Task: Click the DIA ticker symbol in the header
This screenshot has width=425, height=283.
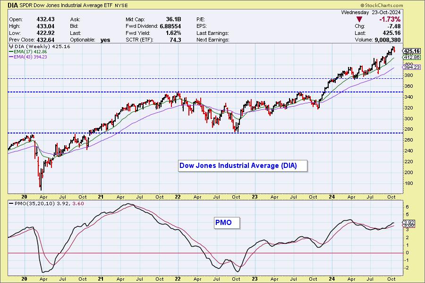Action: click(x=13, y=5)
